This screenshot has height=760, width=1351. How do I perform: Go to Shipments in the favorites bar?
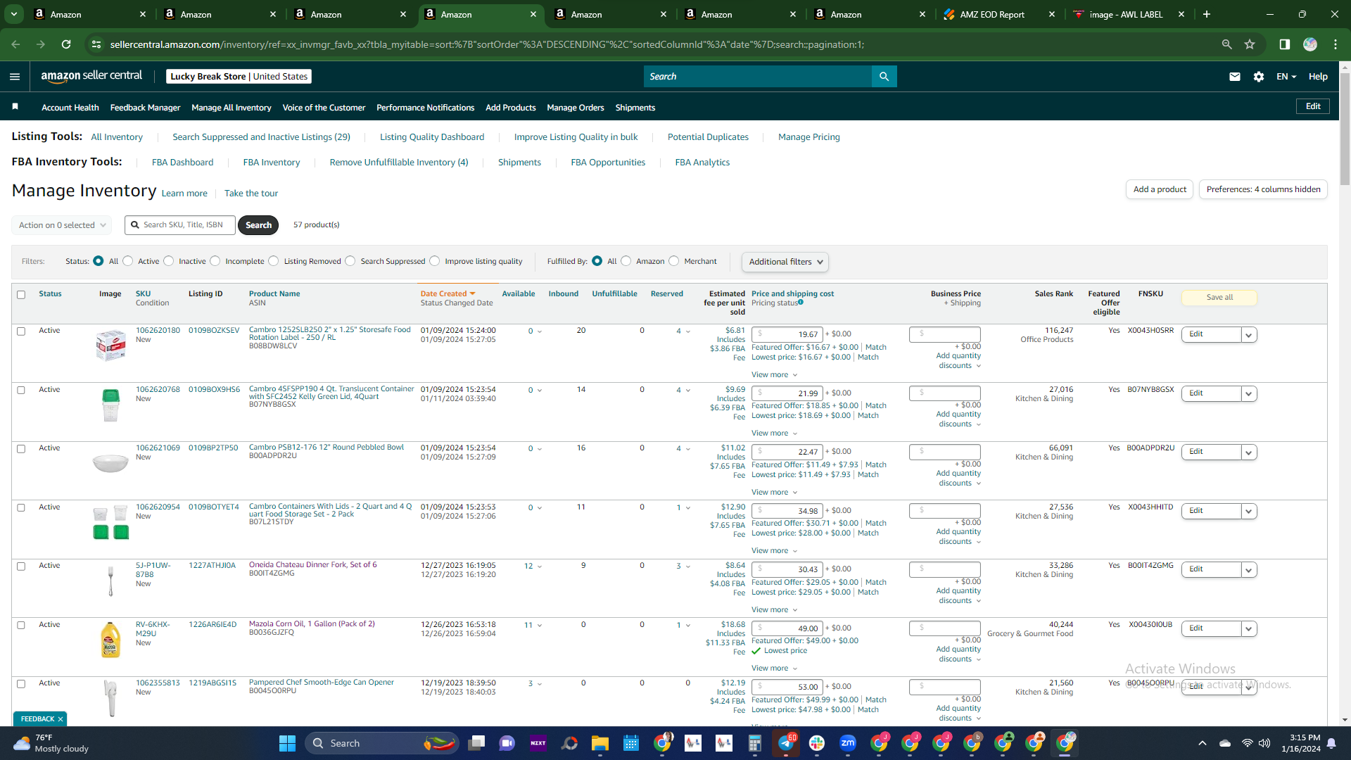[x=635, y=108]
